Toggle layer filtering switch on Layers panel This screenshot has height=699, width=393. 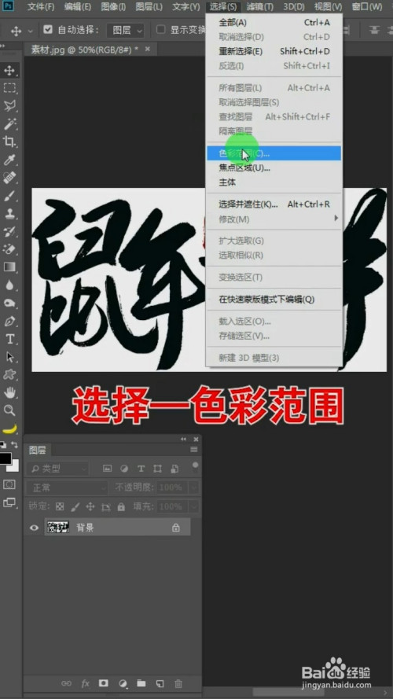click(195, 467)
